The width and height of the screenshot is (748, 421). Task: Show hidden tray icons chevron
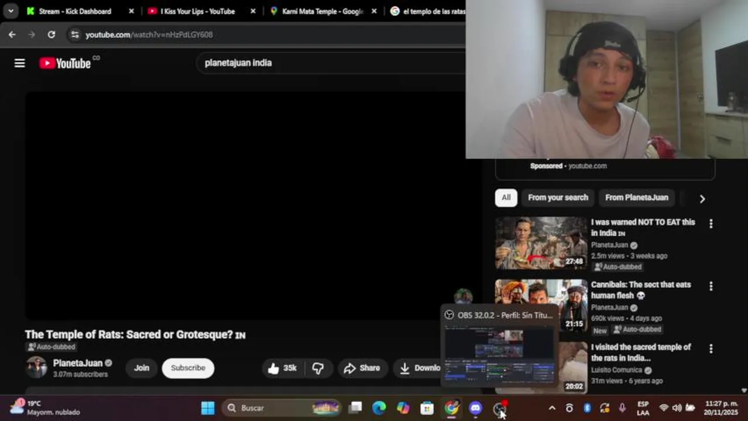[552, 408]
